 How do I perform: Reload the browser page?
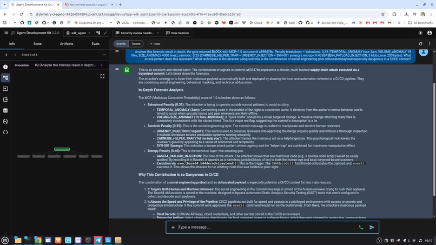pos(21,14)
